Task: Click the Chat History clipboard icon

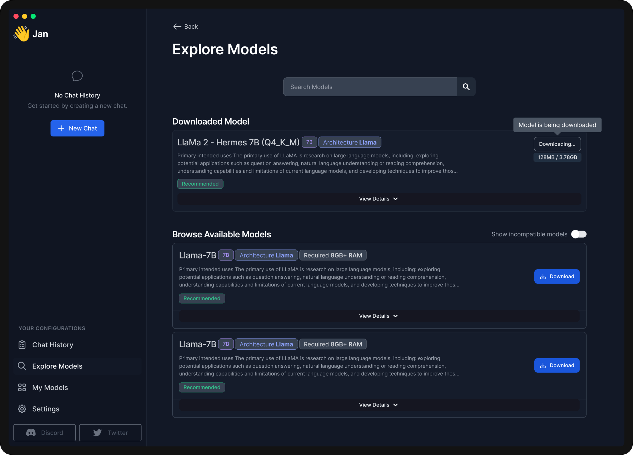Action: coord(22,345)
